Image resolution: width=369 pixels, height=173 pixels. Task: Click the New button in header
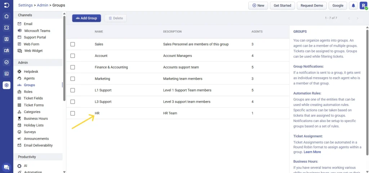click(258, 6)
